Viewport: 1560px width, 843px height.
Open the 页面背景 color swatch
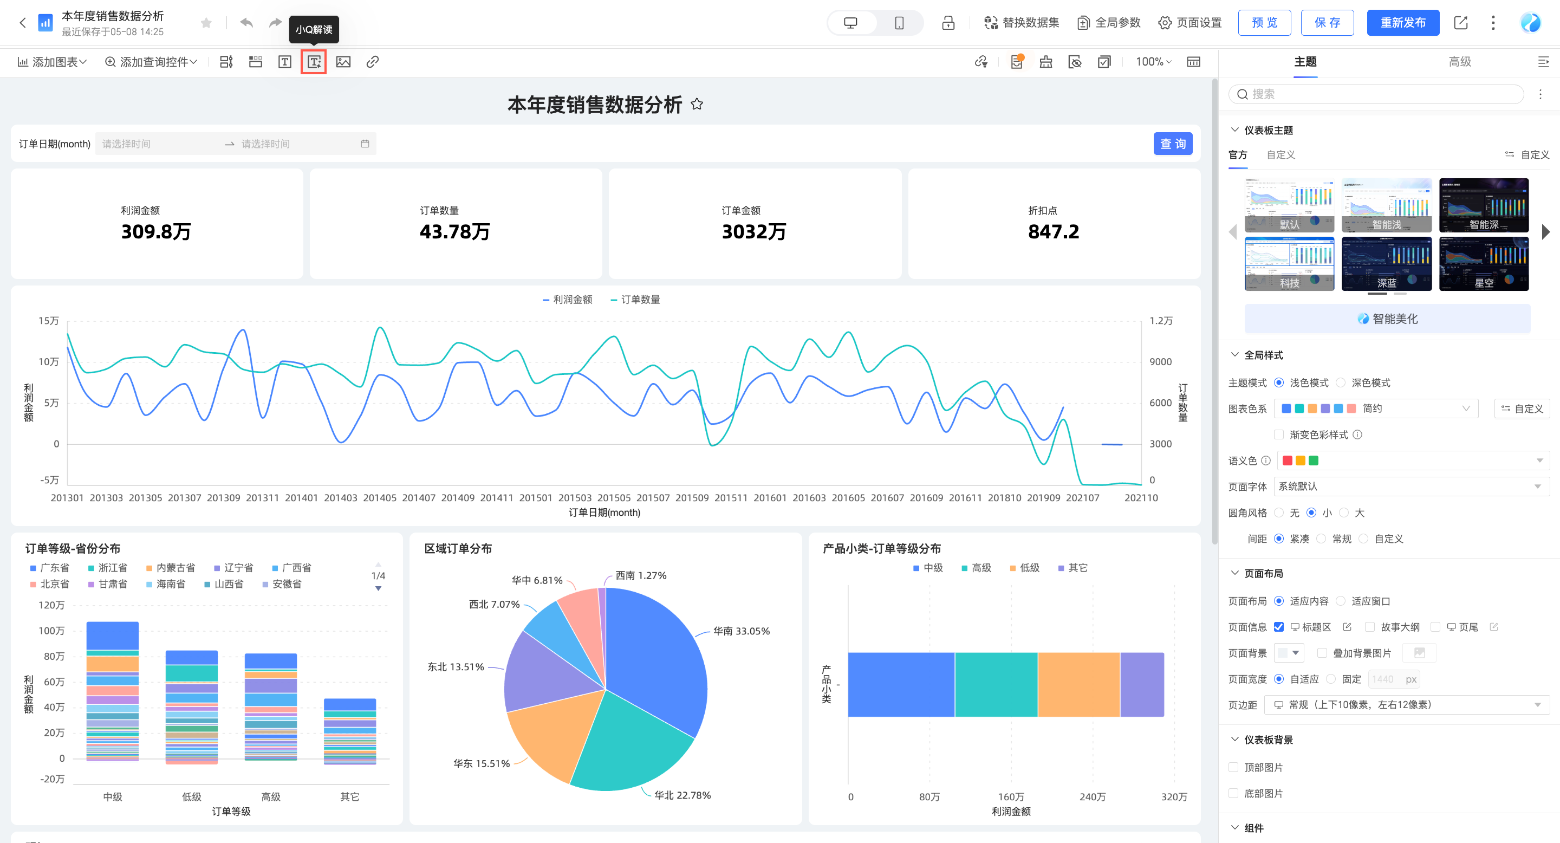pos(1288,653)
